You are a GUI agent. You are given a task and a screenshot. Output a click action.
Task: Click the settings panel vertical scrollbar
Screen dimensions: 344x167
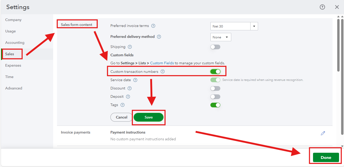coord(339,44)
